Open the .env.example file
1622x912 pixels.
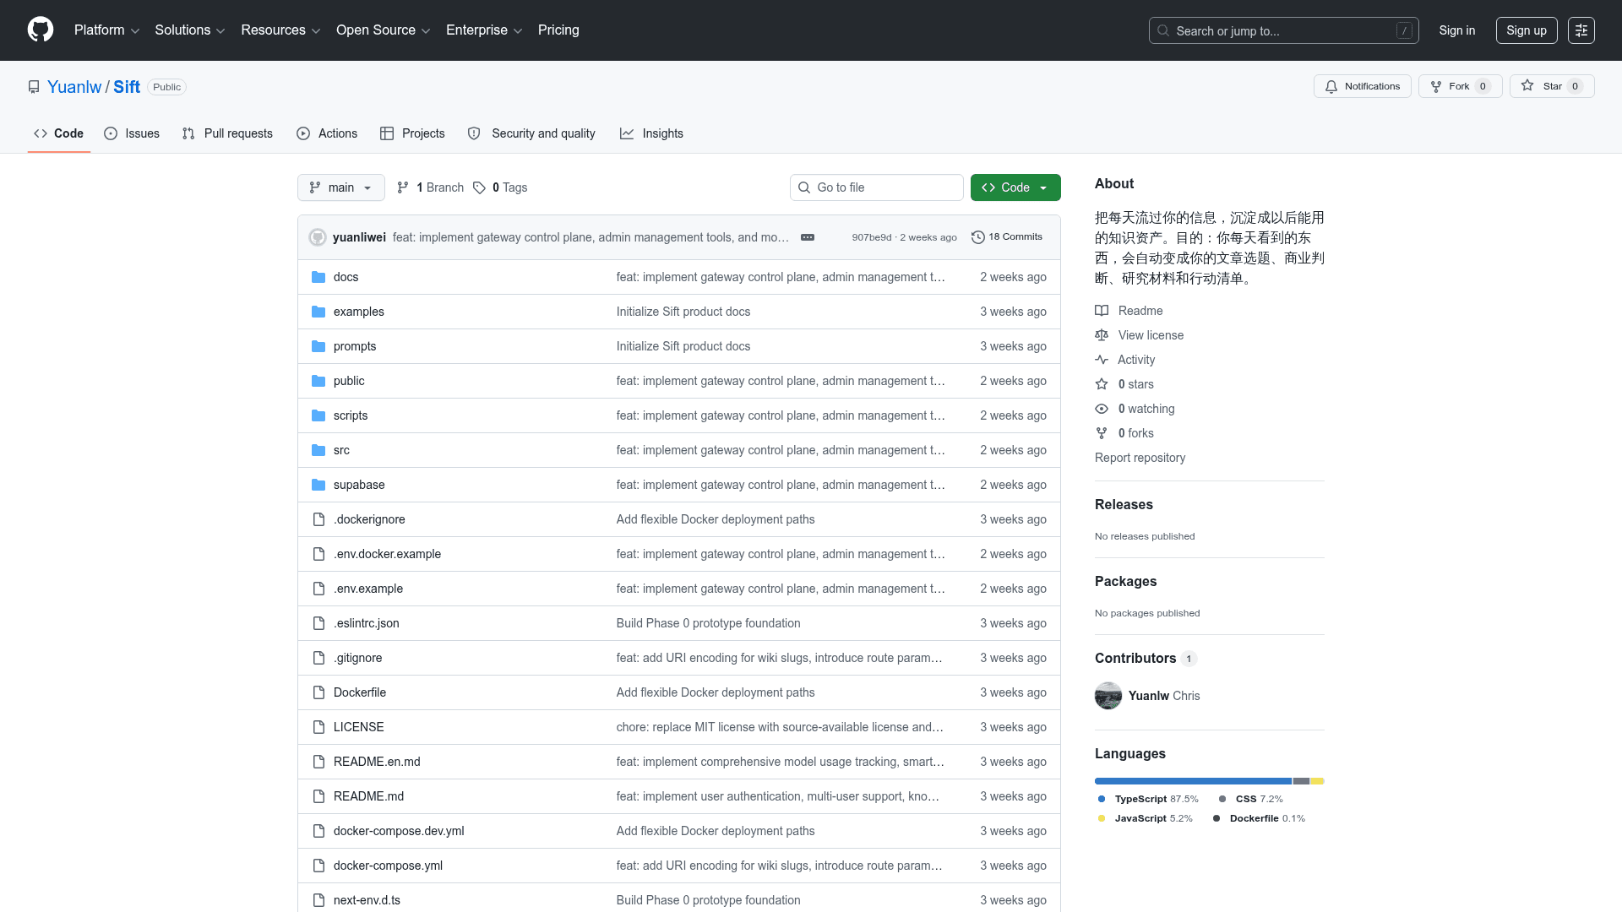pyautogui.click(x=368, y=589)
